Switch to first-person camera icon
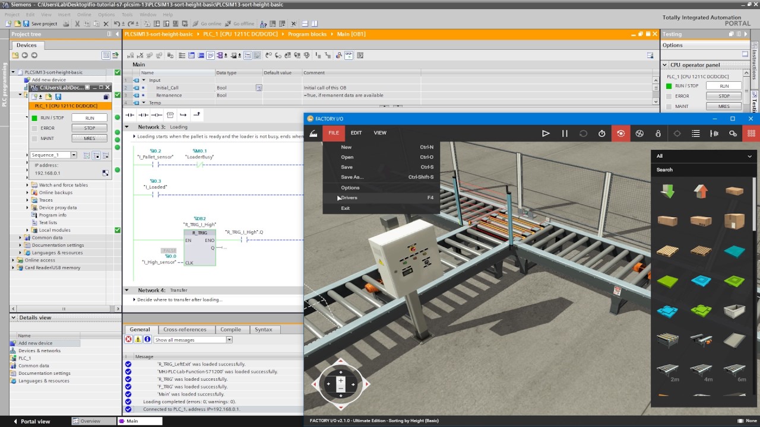The width and height of the screenshot is (760, 427). [x=658, y=133]
